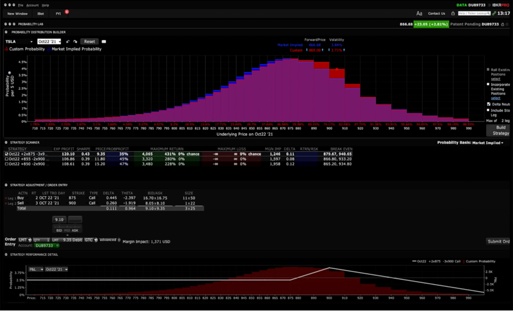Click the redo arrow icon
The width and height of the screenshot is (513, 311).
tap(75, 42)
